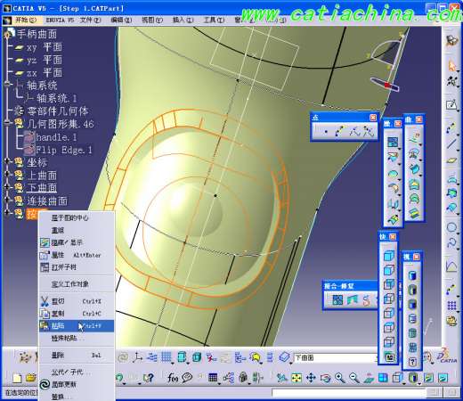Click the Axis System icon in bottom toolbar

tap(137, 357)
